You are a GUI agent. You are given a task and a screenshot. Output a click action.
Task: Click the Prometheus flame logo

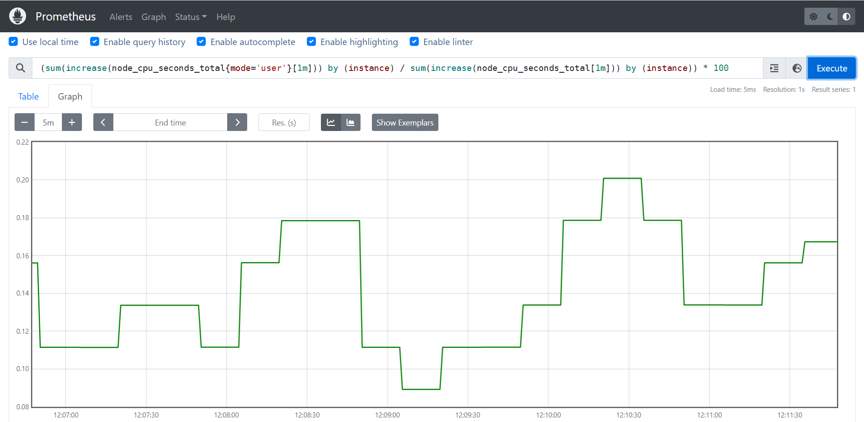17,16
